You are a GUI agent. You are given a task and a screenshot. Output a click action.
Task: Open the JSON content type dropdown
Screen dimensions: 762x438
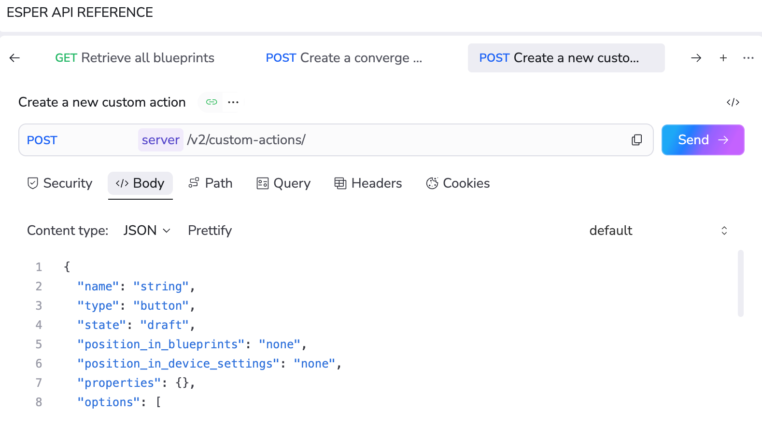click(x=147, y=231)
